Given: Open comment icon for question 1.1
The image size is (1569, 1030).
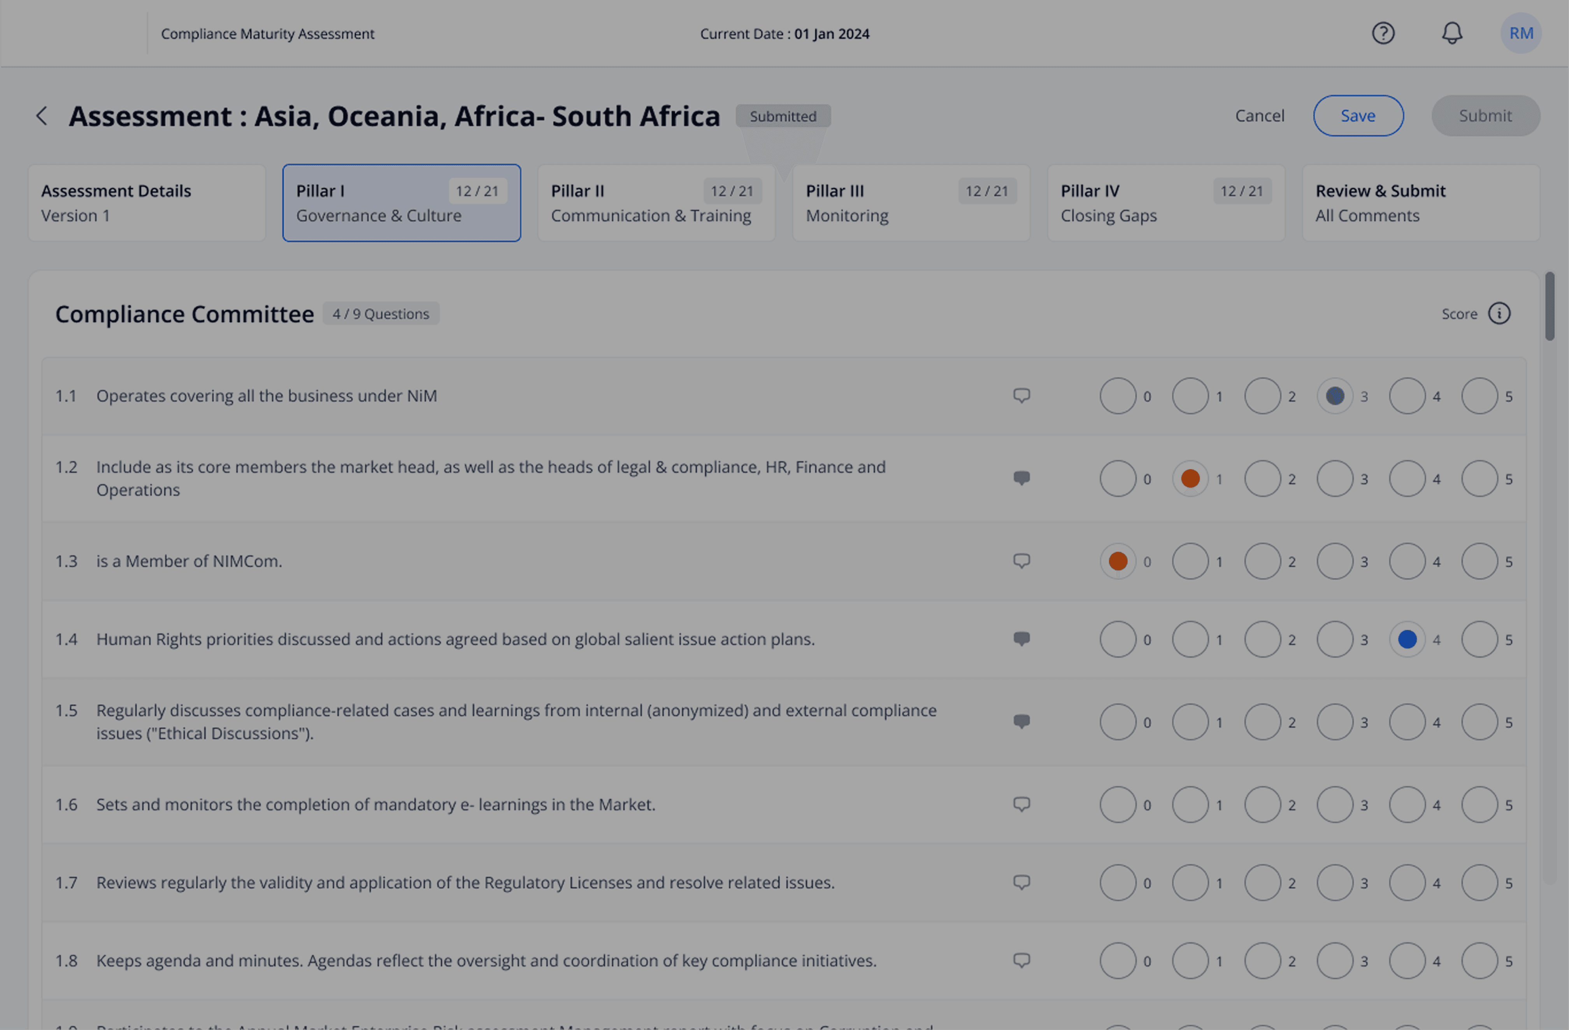Looking at the screenshot, I should click(x=1021, y=396).
